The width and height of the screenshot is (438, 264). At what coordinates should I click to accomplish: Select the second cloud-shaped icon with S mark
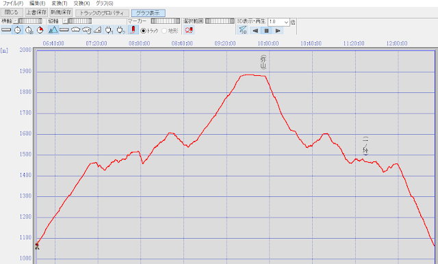coord(87,30)
